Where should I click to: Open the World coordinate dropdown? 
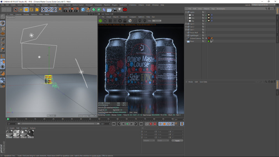click(x=149, y=141)
